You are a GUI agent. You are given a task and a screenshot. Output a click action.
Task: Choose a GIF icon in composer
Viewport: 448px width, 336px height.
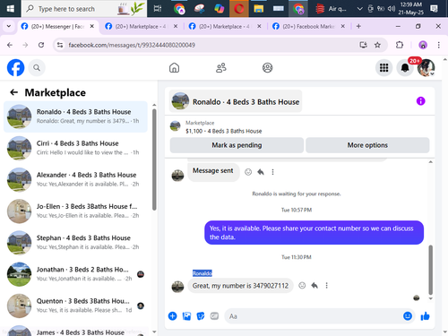pyautogui.click(x=214, y=316)
